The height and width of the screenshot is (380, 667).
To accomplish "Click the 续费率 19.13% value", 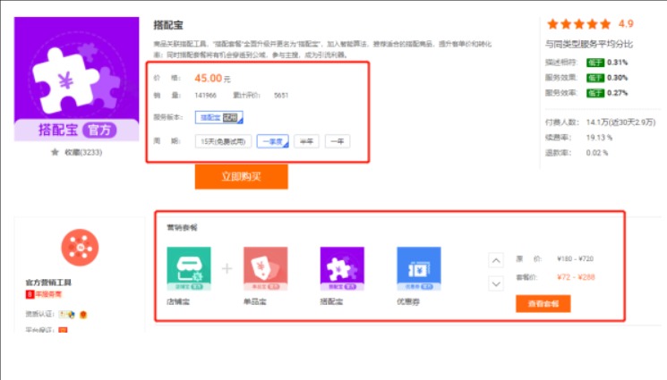I will pos(599,138).
